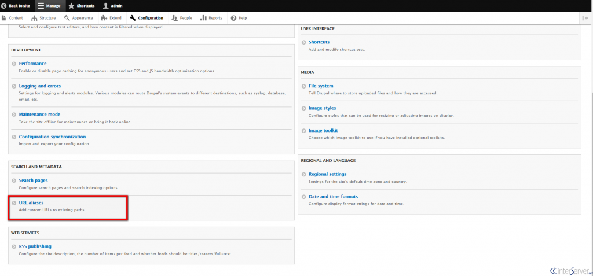
Task: Click arrow bullet beside Shortcuts link
Action: pyautogui.click(x=303, y=42)
